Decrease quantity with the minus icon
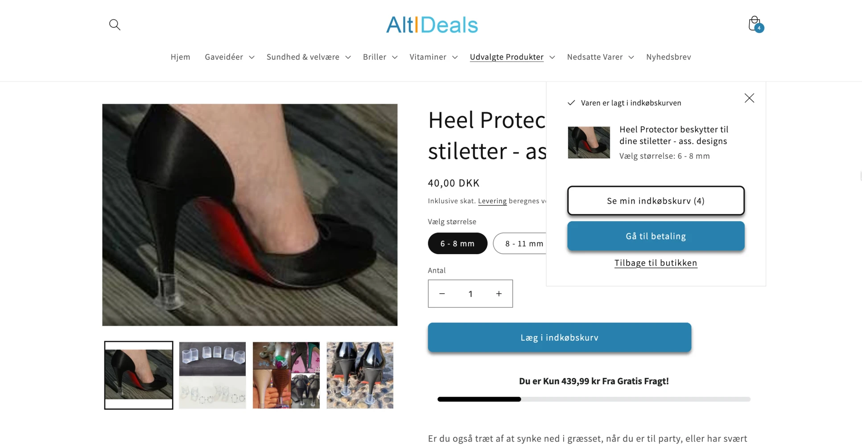862x448 pixels. (x=442, y=294)
